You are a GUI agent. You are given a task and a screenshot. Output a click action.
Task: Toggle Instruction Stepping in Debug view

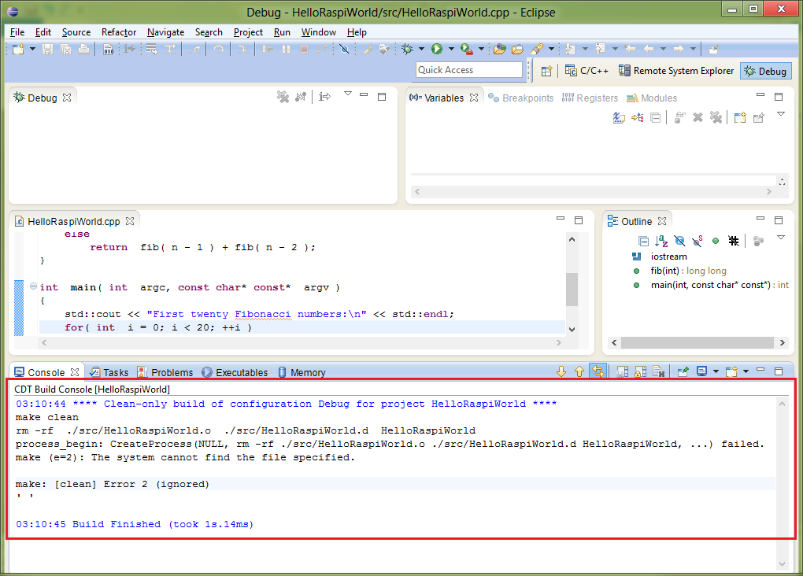pos(324,96)
